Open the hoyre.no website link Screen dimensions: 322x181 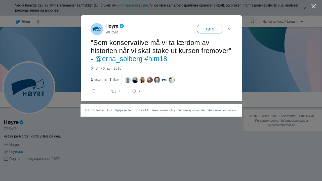tap(16, 152)
